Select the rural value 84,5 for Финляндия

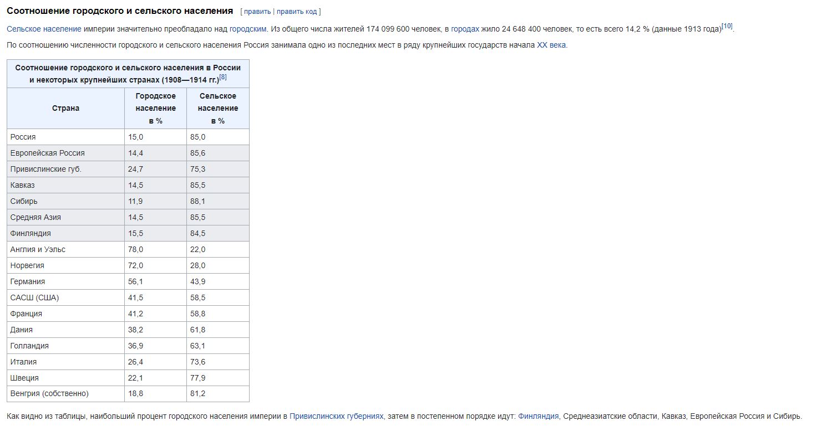197,233
